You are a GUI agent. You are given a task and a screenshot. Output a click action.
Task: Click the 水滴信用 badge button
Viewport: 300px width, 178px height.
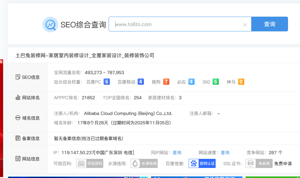click(144, 164)
